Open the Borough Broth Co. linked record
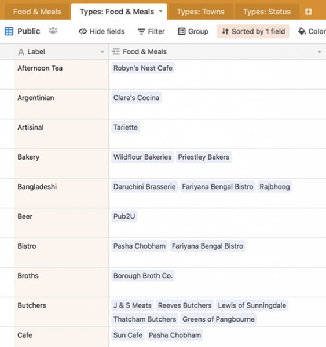The image size is (326, 347). [143, 275]
